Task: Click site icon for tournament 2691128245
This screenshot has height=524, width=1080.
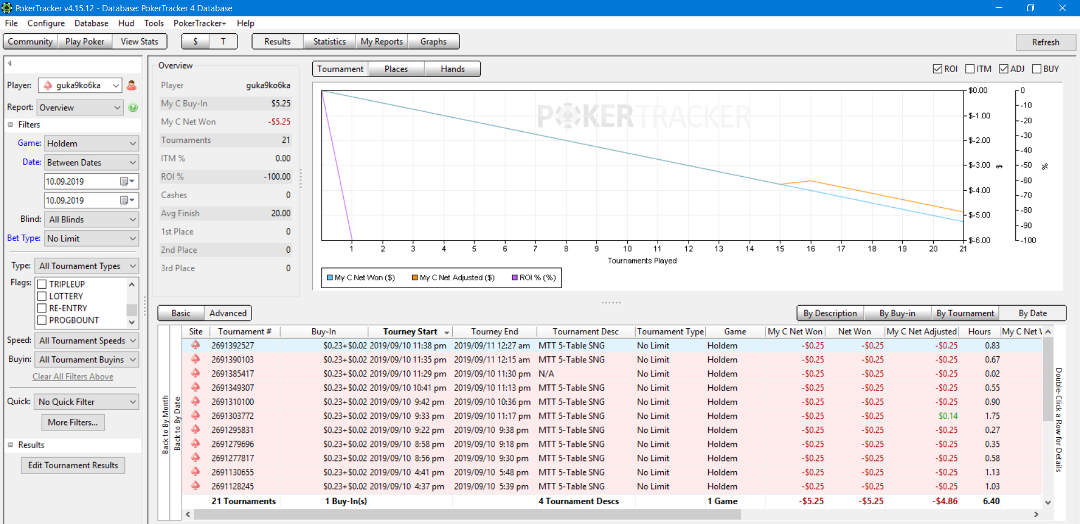Action: coord(195,486)
